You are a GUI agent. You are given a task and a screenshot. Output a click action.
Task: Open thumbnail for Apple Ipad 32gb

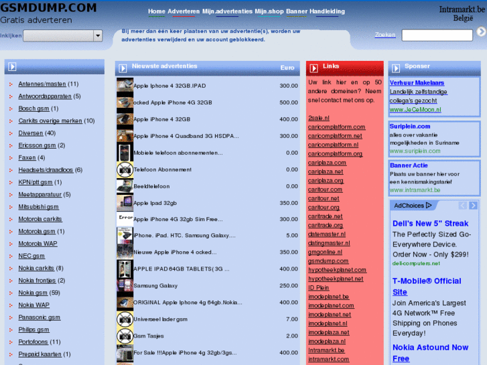pos(125,202)
